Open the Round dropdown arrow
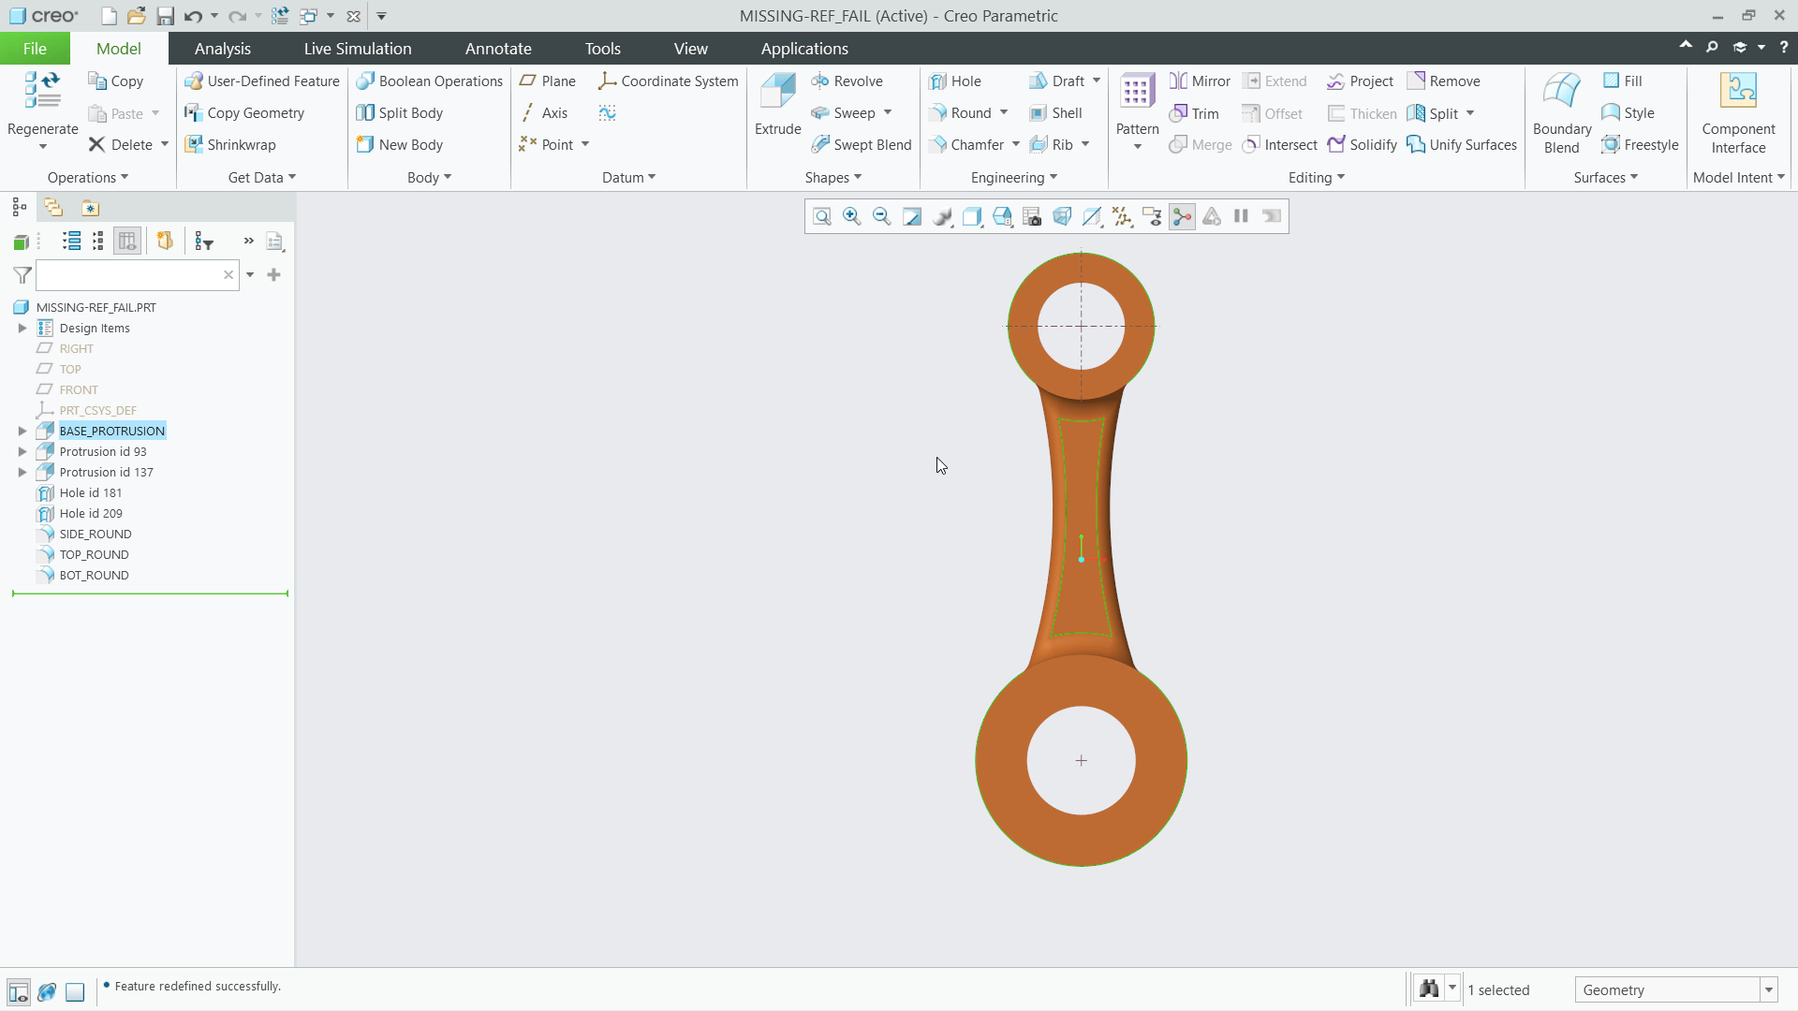1798x1011 pixels. [1004, 113]
